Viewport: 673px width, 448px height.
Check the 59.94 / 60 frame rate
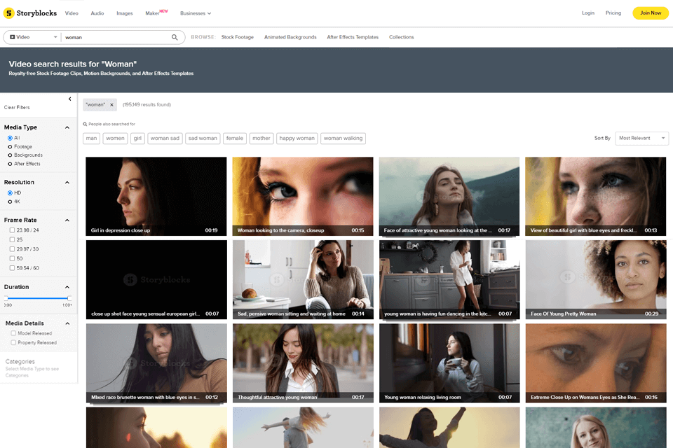pyautogui.click(x=12, y=268)
